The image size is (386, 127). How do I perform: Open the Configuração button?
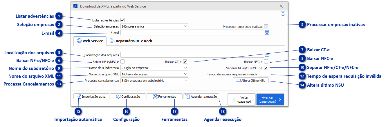128,96
